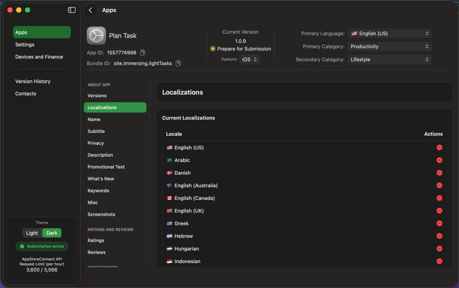Open the Primary Language dropdown
The height and width of the screenshot is (288, 459).
pos(390,33)
